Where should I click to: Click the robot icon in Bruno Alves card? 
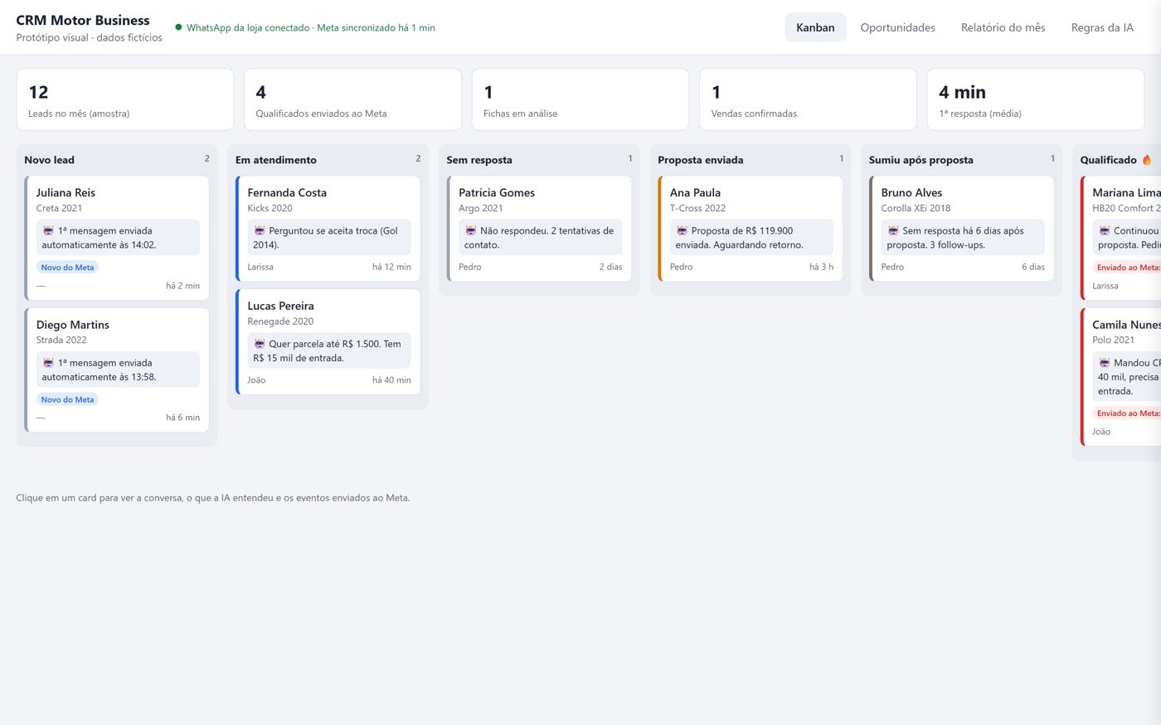point(893,231)
